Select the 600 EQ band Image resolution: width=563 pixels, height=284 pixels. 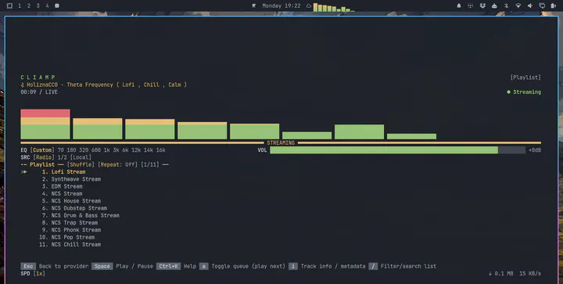coord(96,150)
